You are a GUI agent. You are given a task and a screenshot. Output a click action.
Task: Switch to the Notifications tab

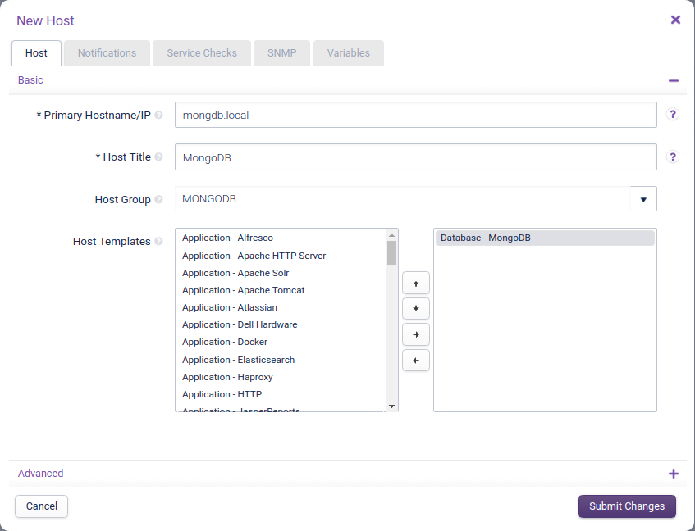(x=106, y=52)
